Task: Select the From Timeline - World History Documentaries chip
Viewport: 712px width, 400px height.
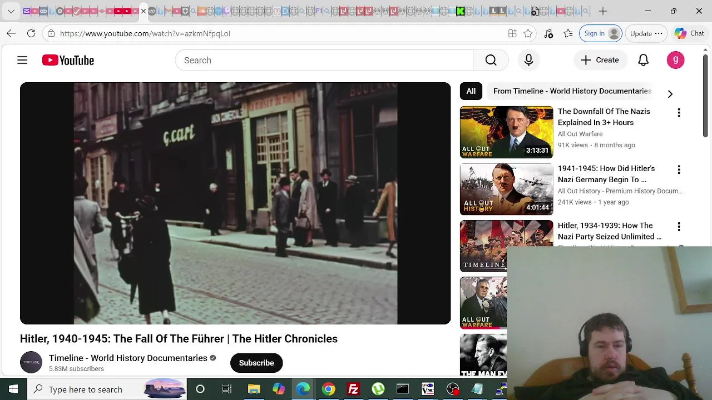Action: pos(572,91)
